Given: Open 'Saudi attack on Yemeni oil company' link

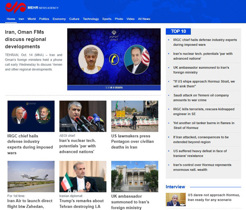Looking at the screenshot, I should point(201,98).
